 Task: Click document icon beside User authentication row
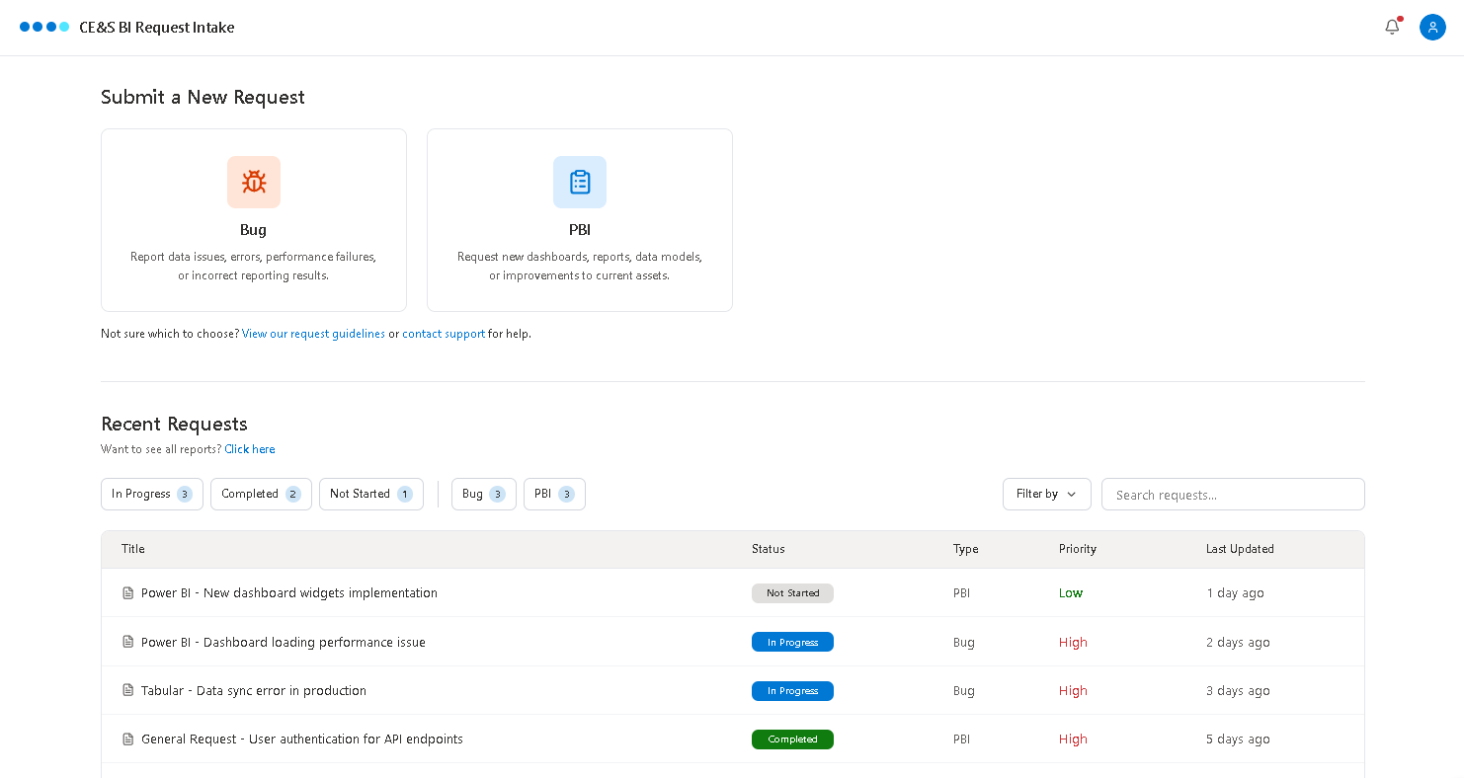point(127,739)
